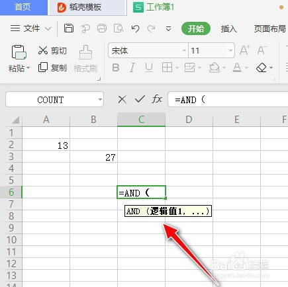Click the Clear eraser icon
This screenshot has width=288, height=287.
coord(262,67)
